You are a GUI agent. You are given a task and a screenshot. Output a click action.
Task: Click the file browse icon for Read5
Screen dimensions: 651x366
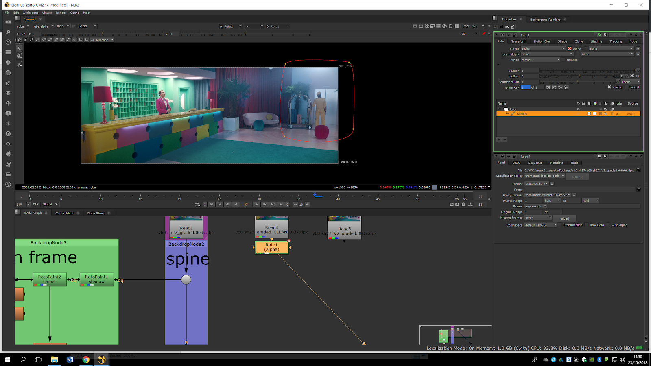(638, 170)
